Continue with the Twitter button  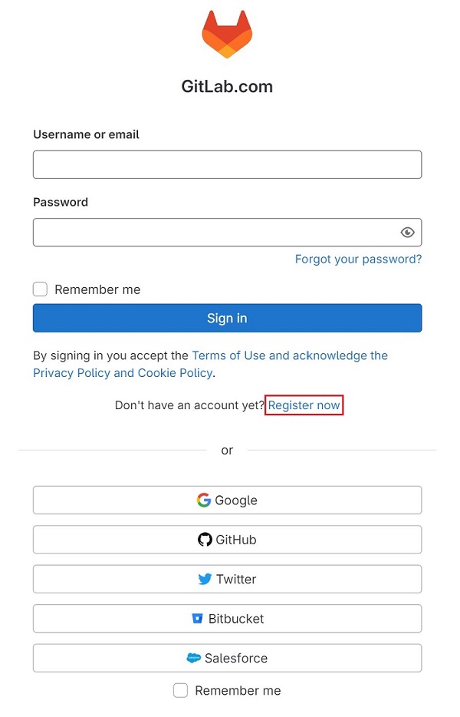227,579
